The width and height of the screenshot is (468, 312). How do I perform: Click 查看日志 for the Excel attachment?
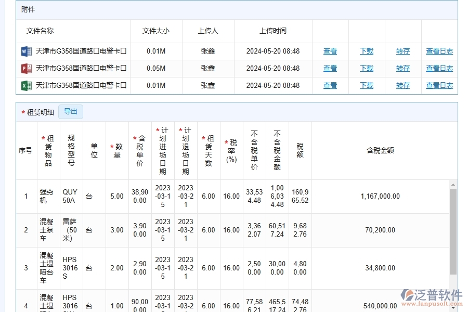coord(439,85)
